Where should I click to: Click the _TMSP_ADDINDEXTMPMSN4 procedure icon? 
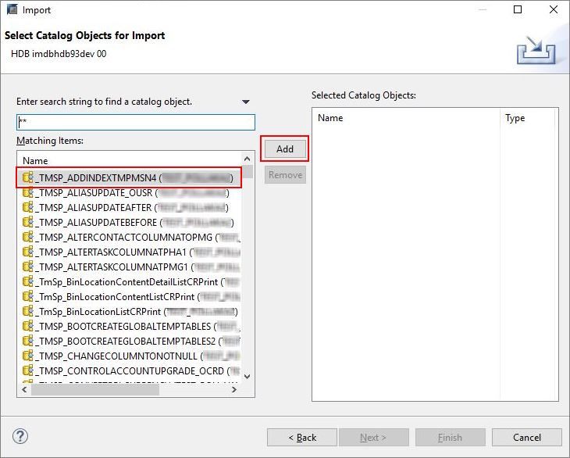click(x=28, y=177)
